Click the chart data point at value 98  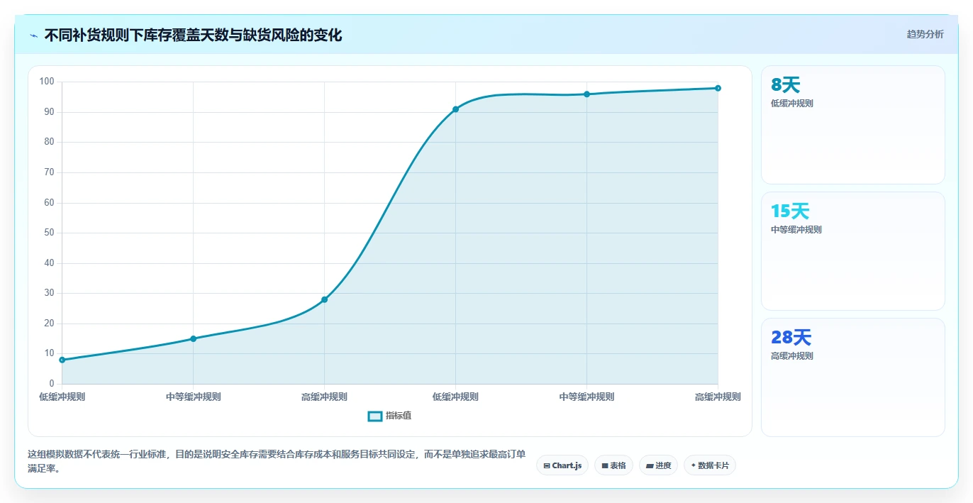coord(718,88)
